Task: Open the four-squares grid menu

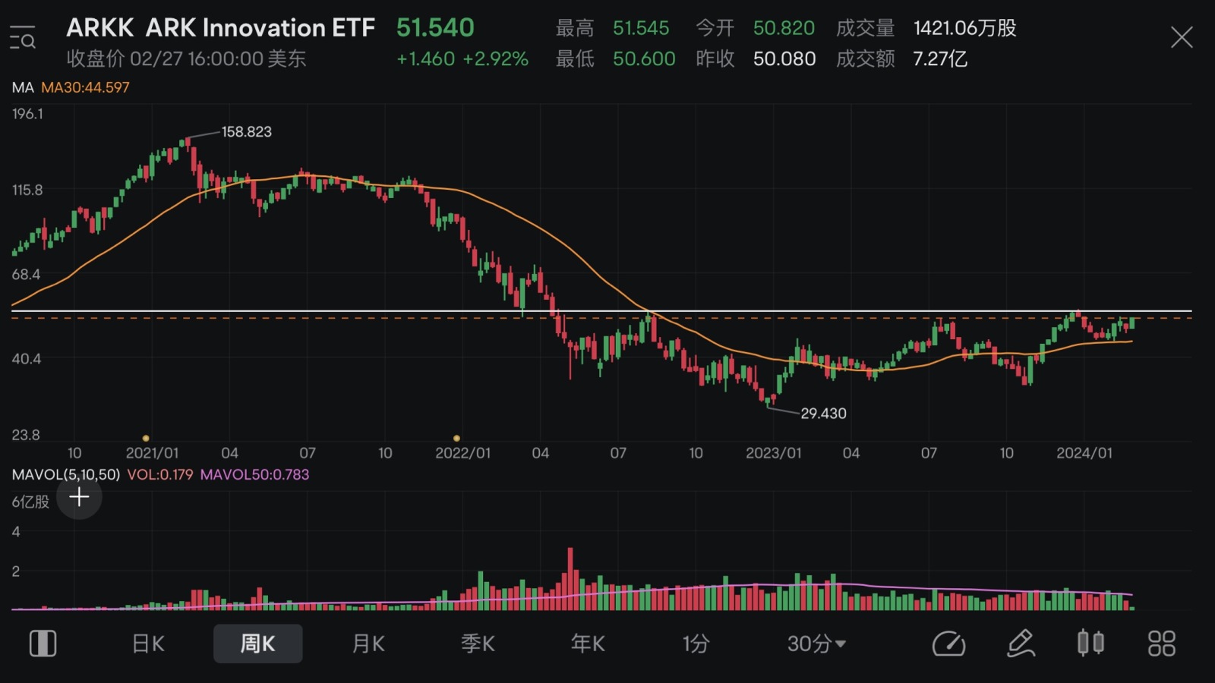Action: point(1162,644)
